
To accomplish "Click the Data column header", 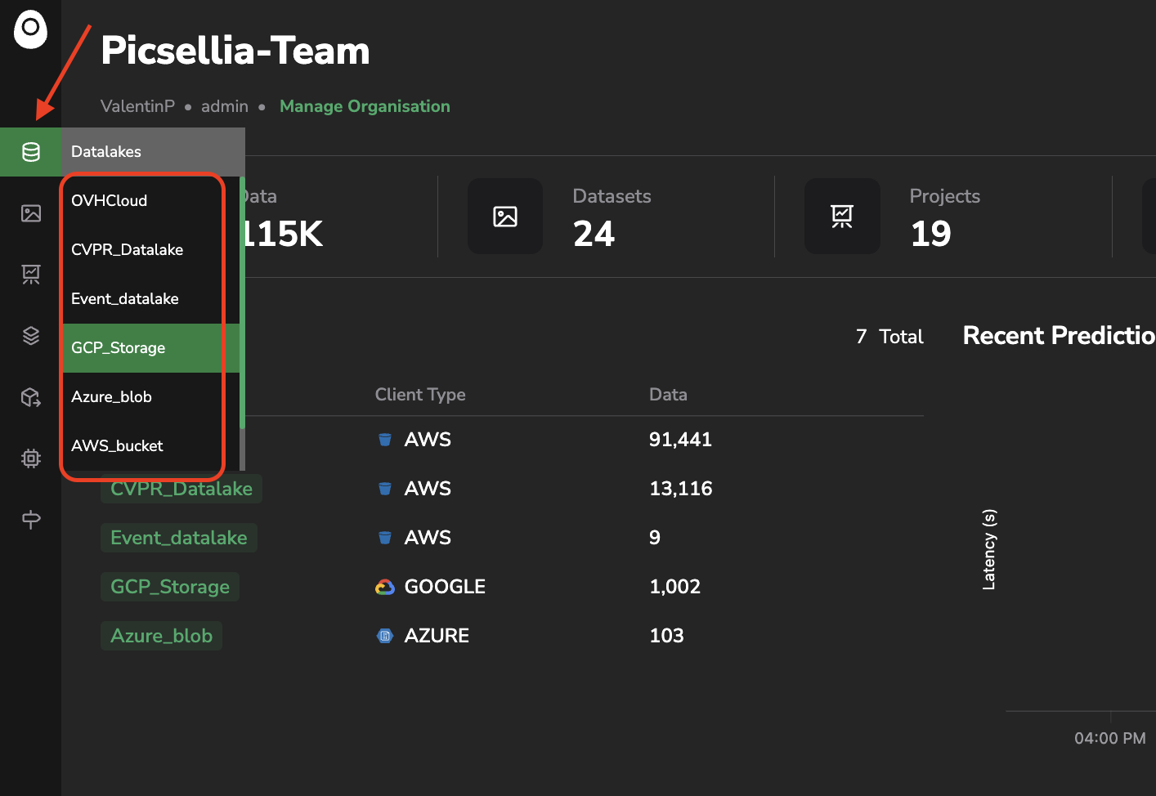I will [x=668, y=395].
